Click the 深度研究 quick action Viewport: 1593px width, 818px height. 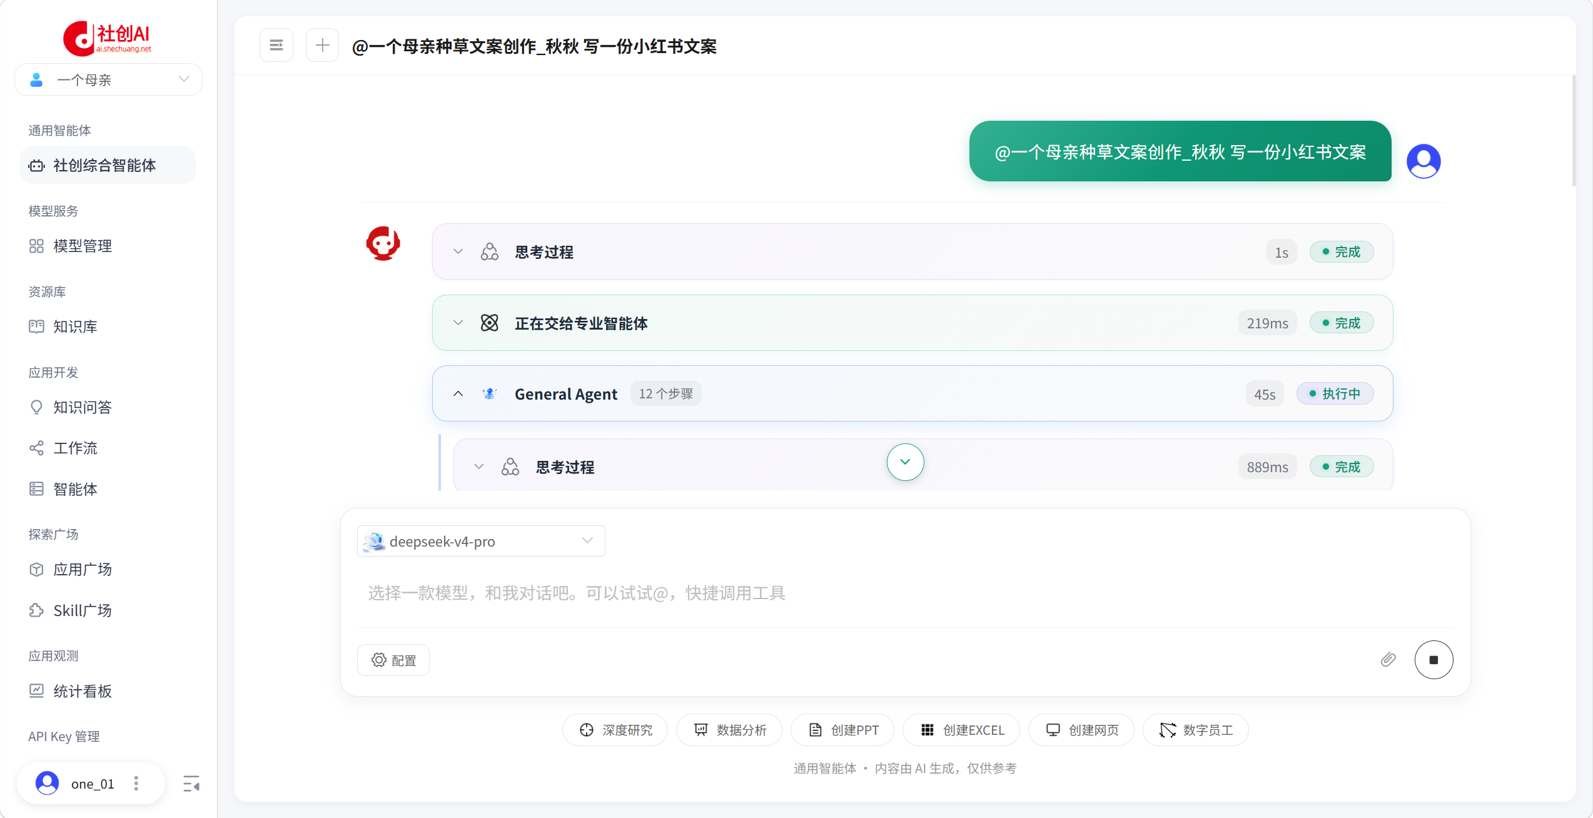point(615,730)
